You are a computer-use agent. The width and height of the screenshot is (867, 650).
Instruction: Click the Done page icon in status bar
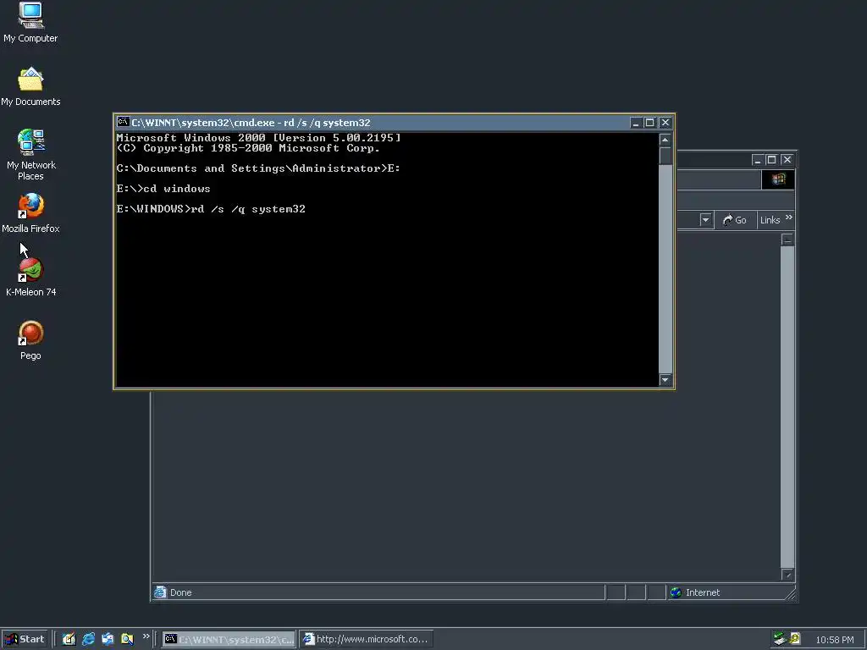(160, 592)
